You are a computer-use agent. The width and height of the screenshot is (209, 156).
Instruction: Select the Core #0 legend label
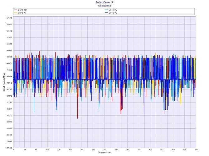22,10
